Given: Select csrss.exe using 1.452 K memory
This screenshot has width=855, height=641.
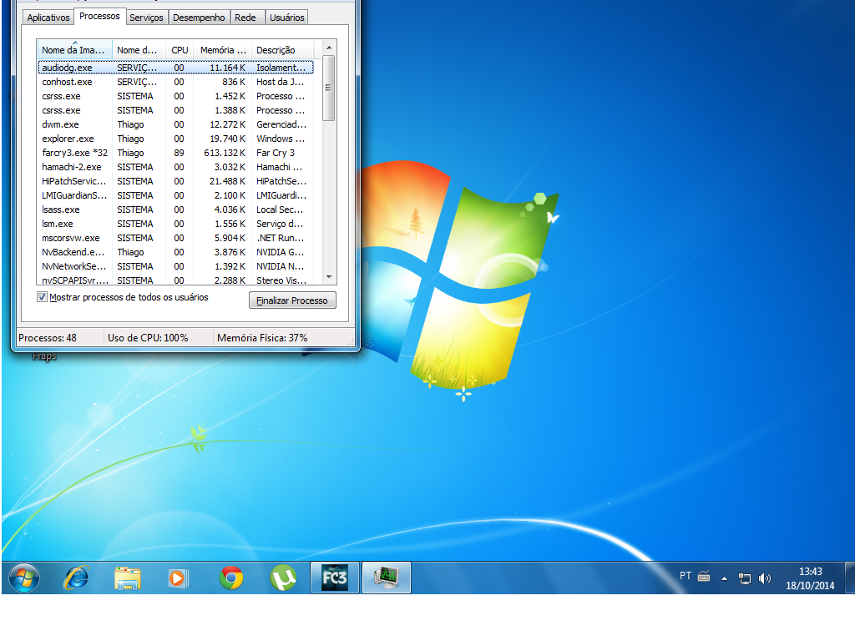Looking at the screenshot, I should click(x=175, y=96).
